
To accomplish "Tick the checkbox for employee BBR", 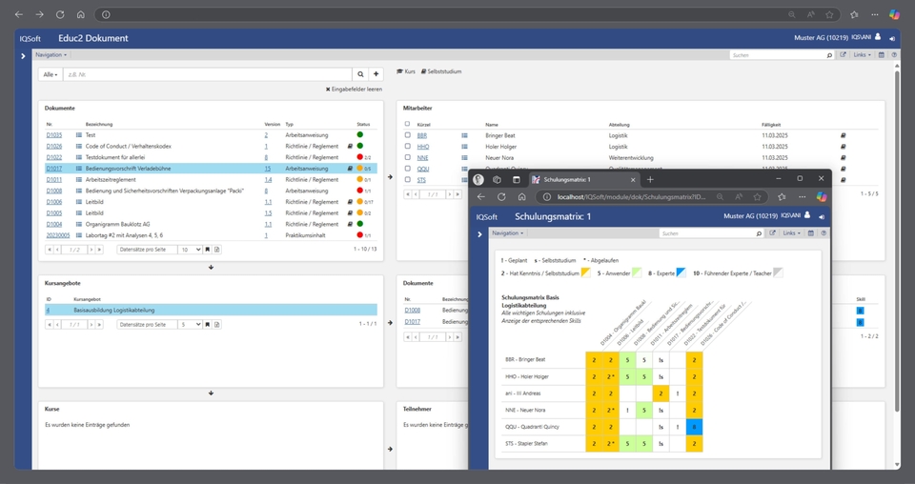I will (408, 135).
